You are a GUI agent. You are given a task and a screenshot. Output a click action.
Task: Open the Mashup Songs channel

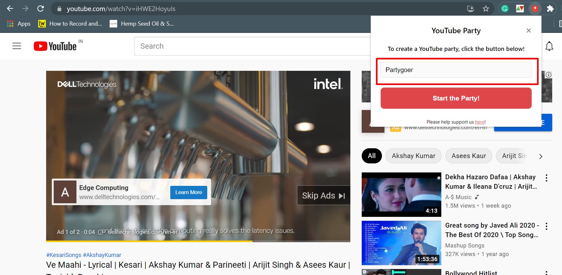(x=465, y=246)
